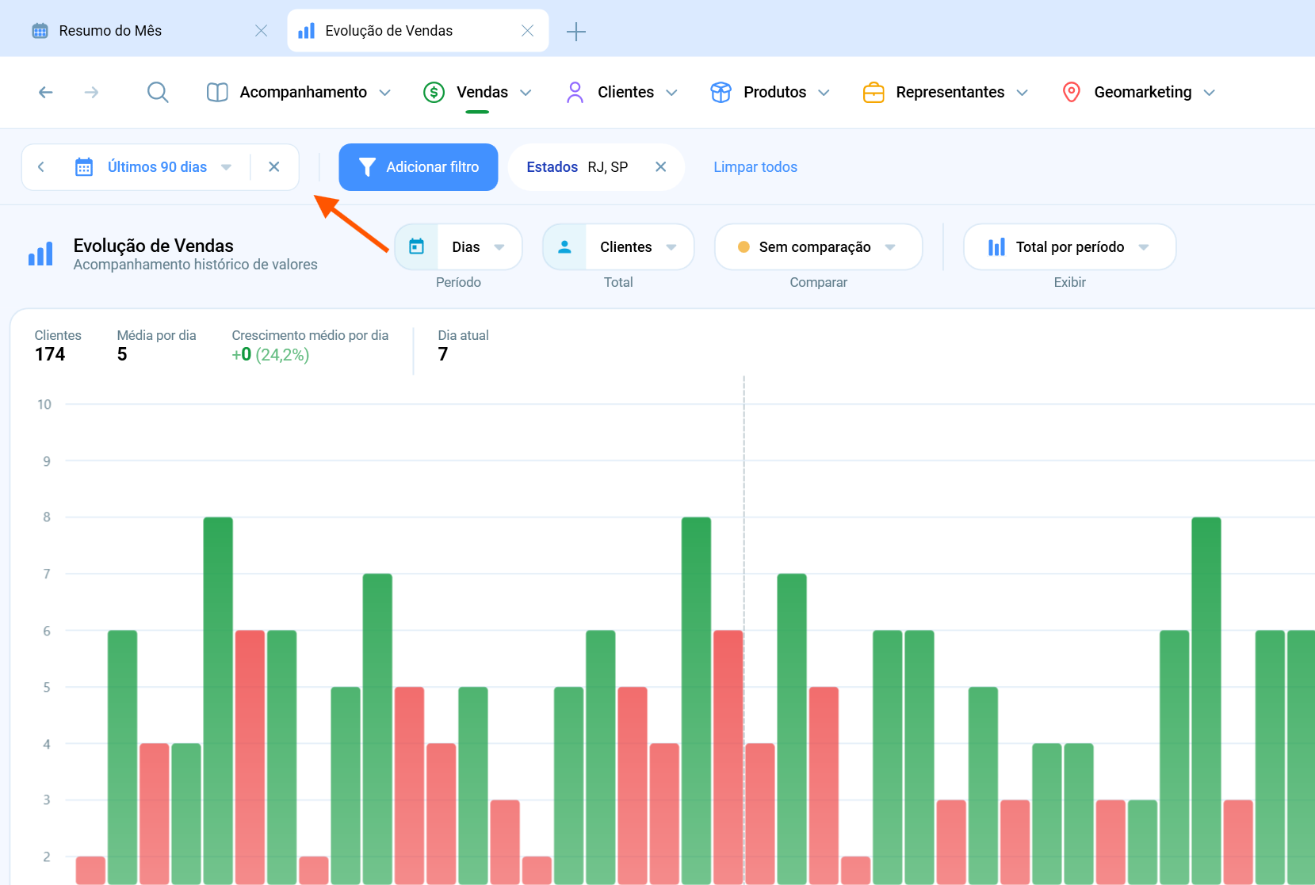Click the Vendas dollar-sign icon
Screen dimensions: 1315x885
[x=434, y=93]
